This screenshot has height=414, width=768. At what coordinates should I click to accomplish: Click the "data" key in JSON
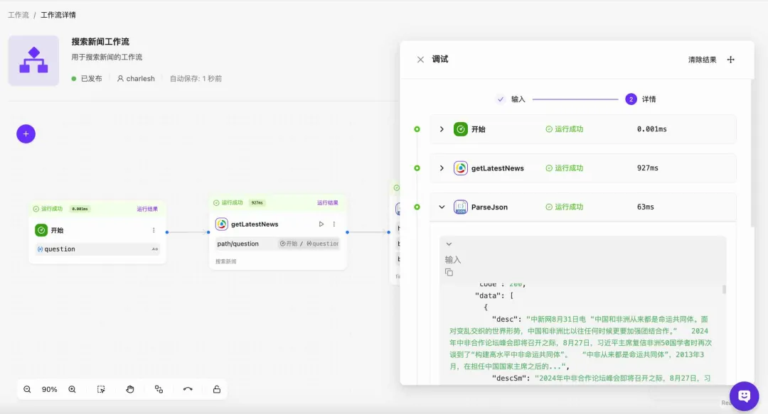(489, 295)
